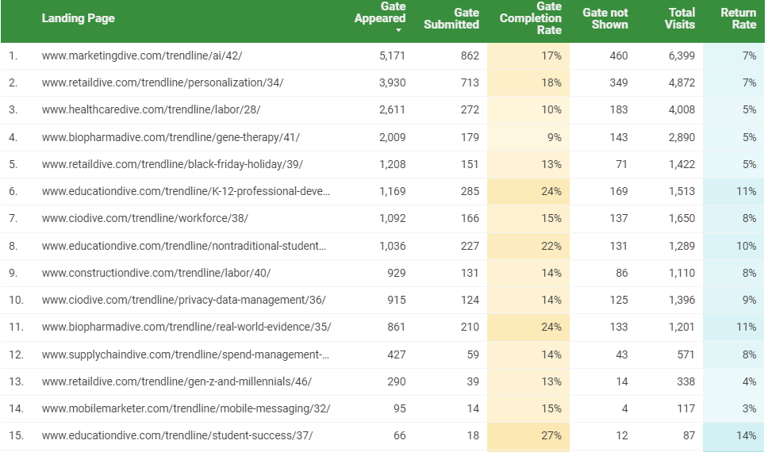
Task: Click the sort arrow under Gate Appeared
Action: click(398, 31)
